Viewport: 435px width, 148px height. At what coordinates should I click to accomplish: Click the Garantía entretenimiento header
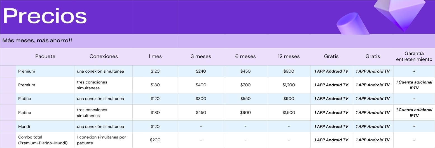coord(414,56)
